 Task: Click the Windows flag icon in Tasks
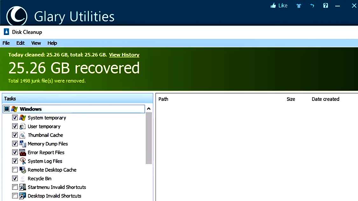pyautogui.click(x=14, y=109)
